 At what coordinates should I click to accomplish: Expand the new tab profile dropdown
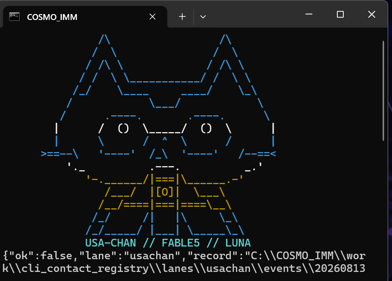(203, 17)
